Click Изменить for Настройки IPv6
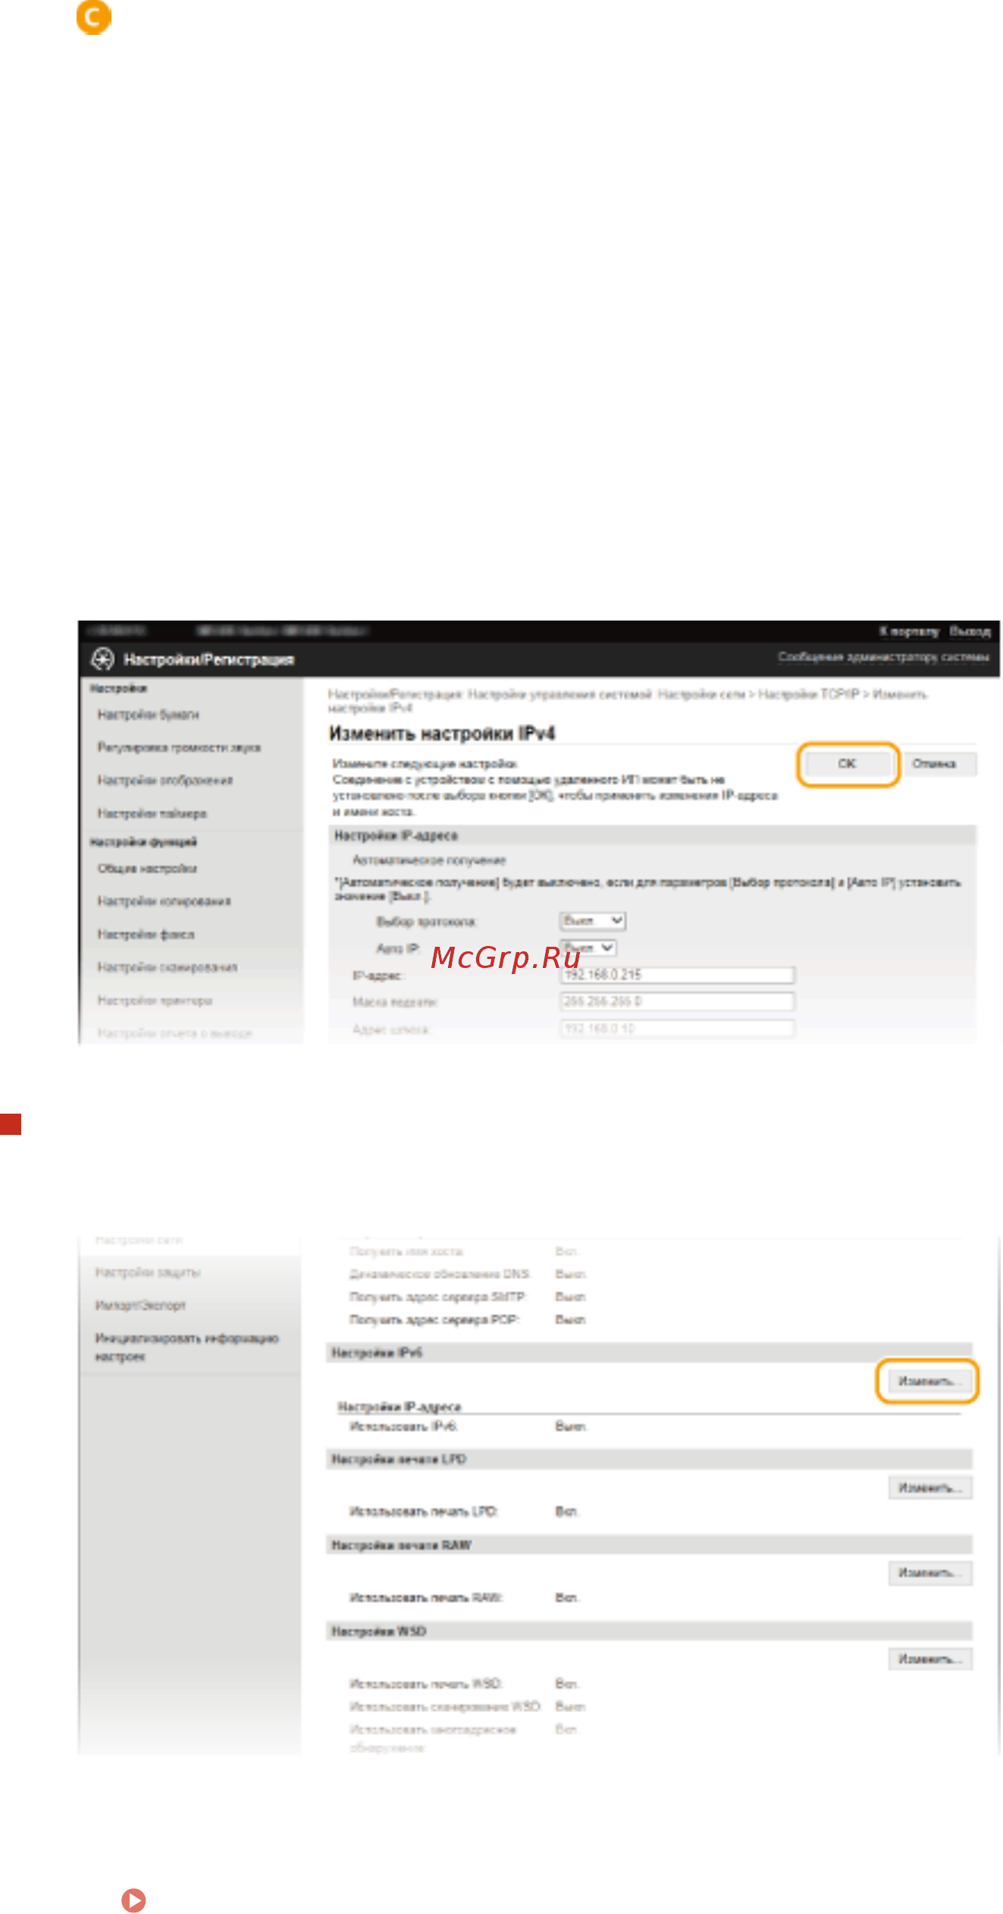 pyautogui.click(x=926, y=1381)
